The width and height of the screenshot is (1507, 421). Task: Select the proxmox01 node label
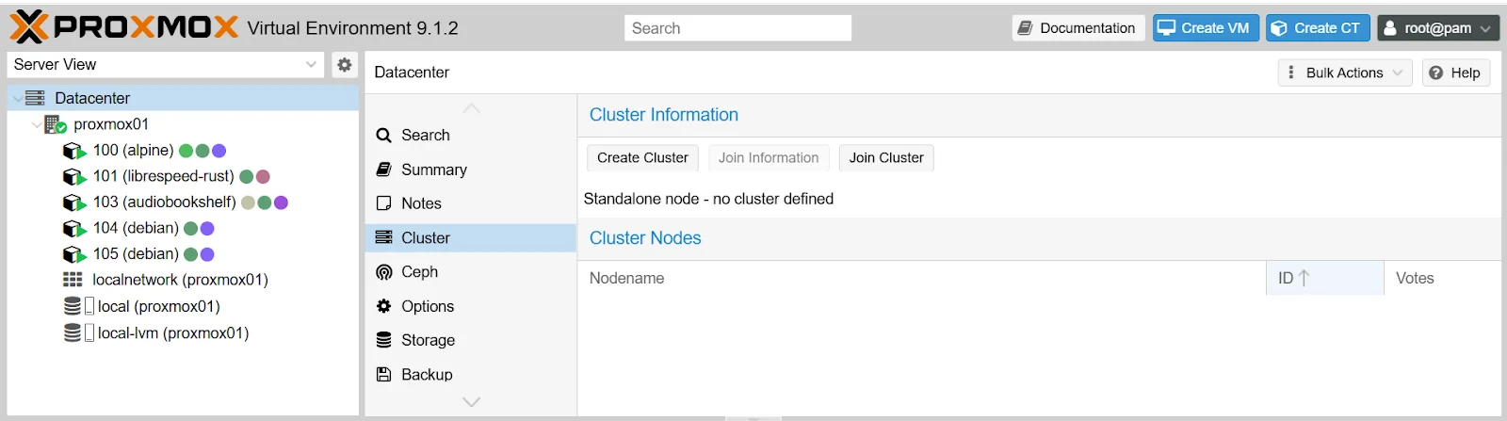coord(111,124)
